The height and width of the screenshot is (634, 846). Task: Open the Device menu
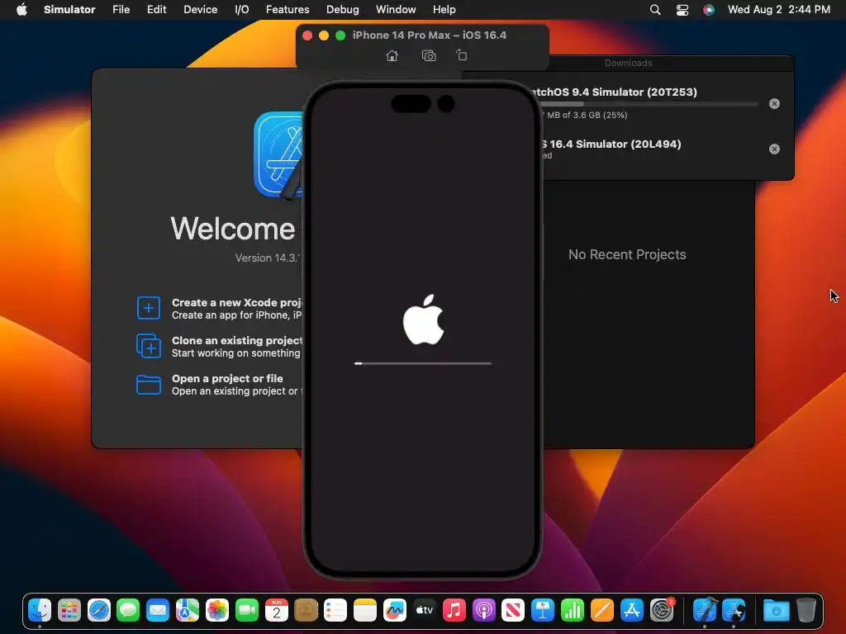coord(200,9)
